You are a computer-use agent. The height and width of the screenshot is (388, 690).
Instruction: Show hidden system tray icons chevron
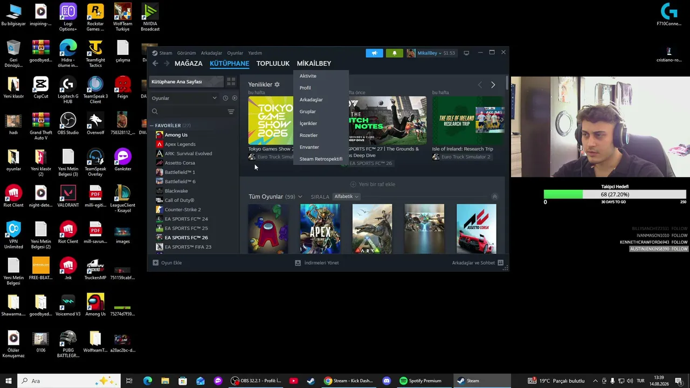pos(595,381)
